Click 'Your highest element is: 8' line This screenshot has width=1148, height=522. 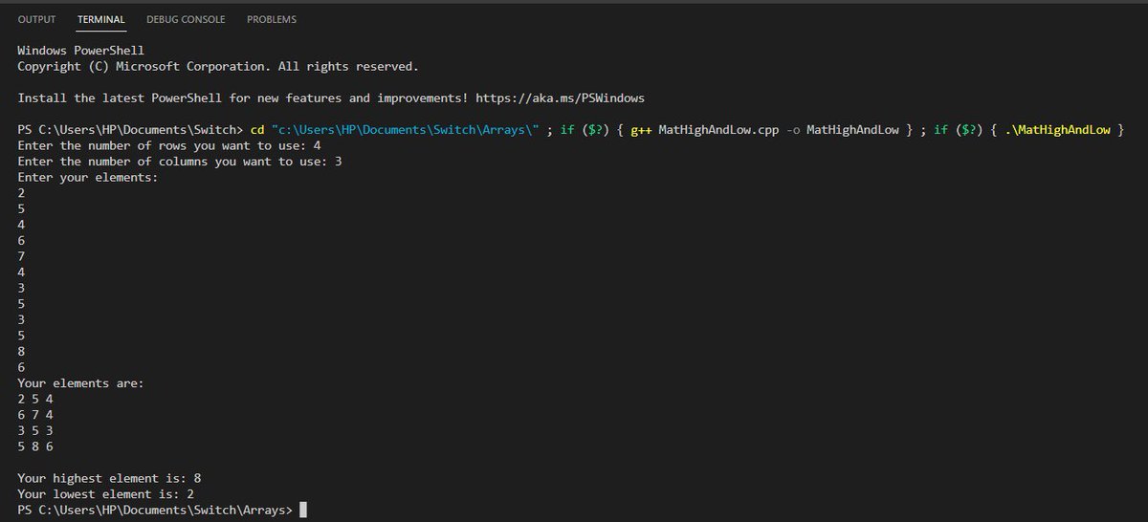point(109,478)
